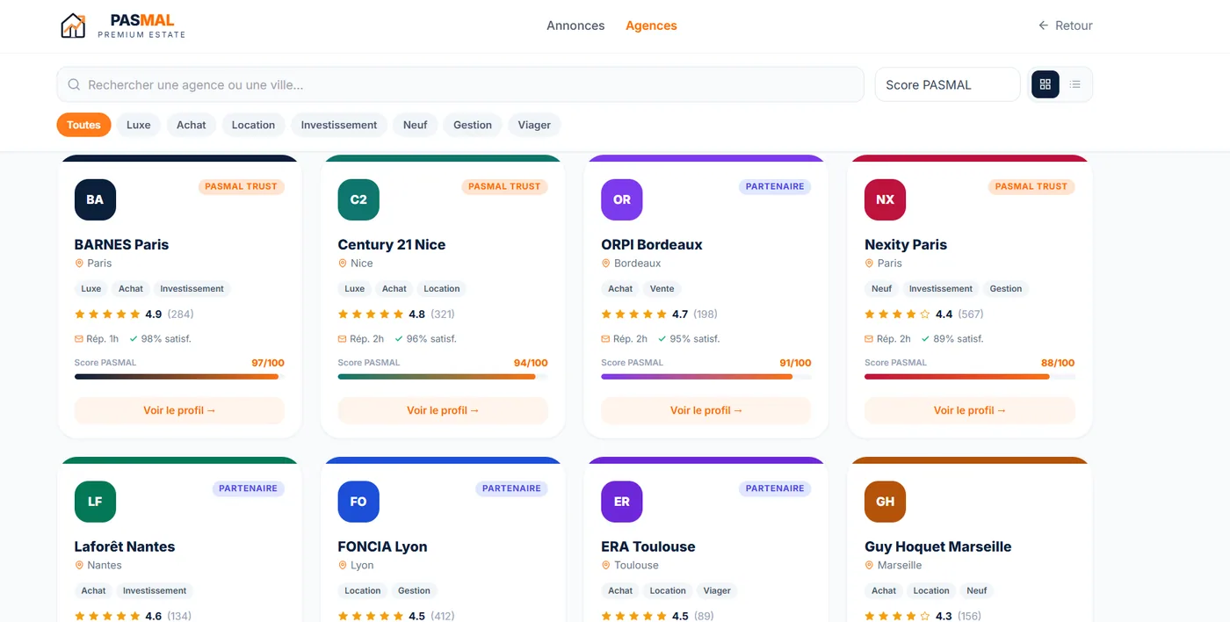Toggle the Achat filter chip
1230x622 pixels.
tap(192, 125)
